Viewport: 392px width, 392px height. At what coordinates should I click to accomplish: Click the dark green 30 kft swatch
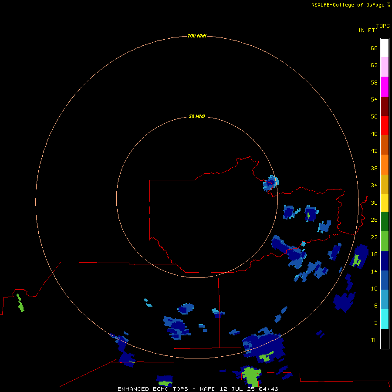click(385, 222)
